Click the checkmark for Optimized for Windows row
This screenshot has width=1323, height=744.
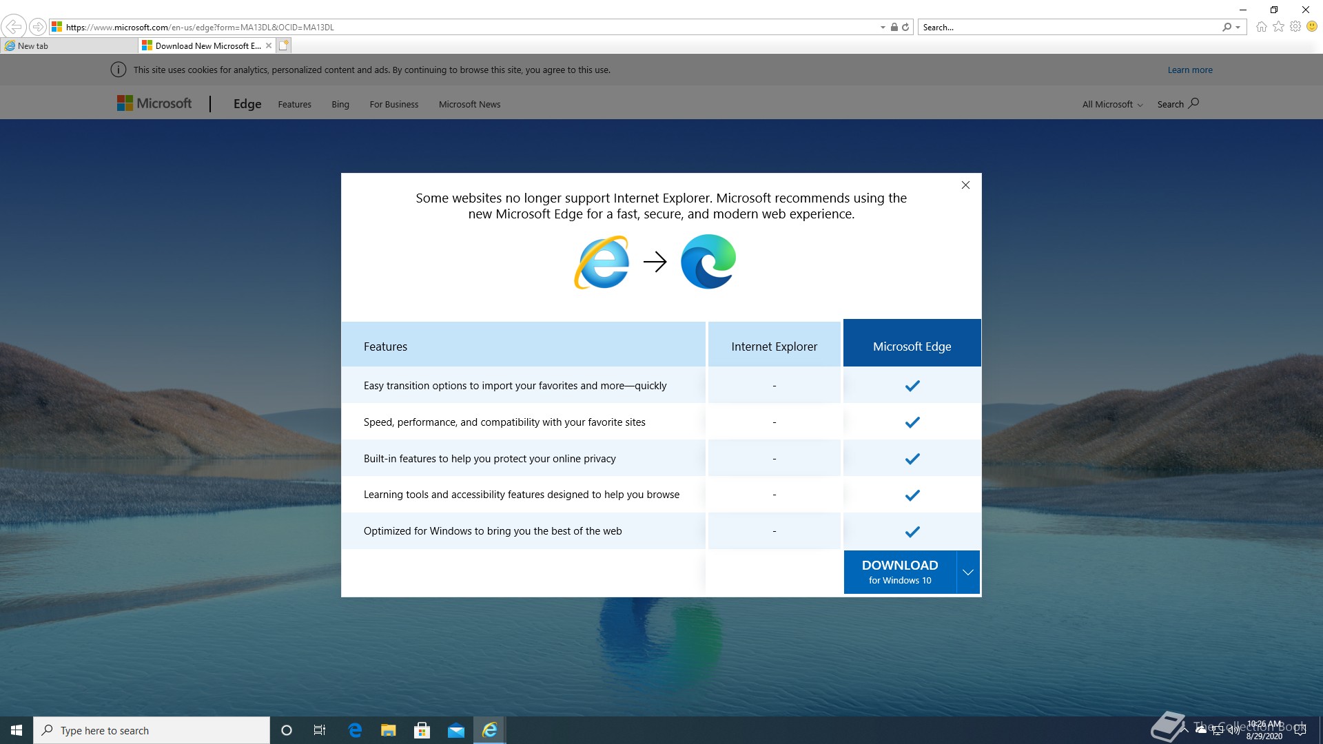[x=912, y=532]
